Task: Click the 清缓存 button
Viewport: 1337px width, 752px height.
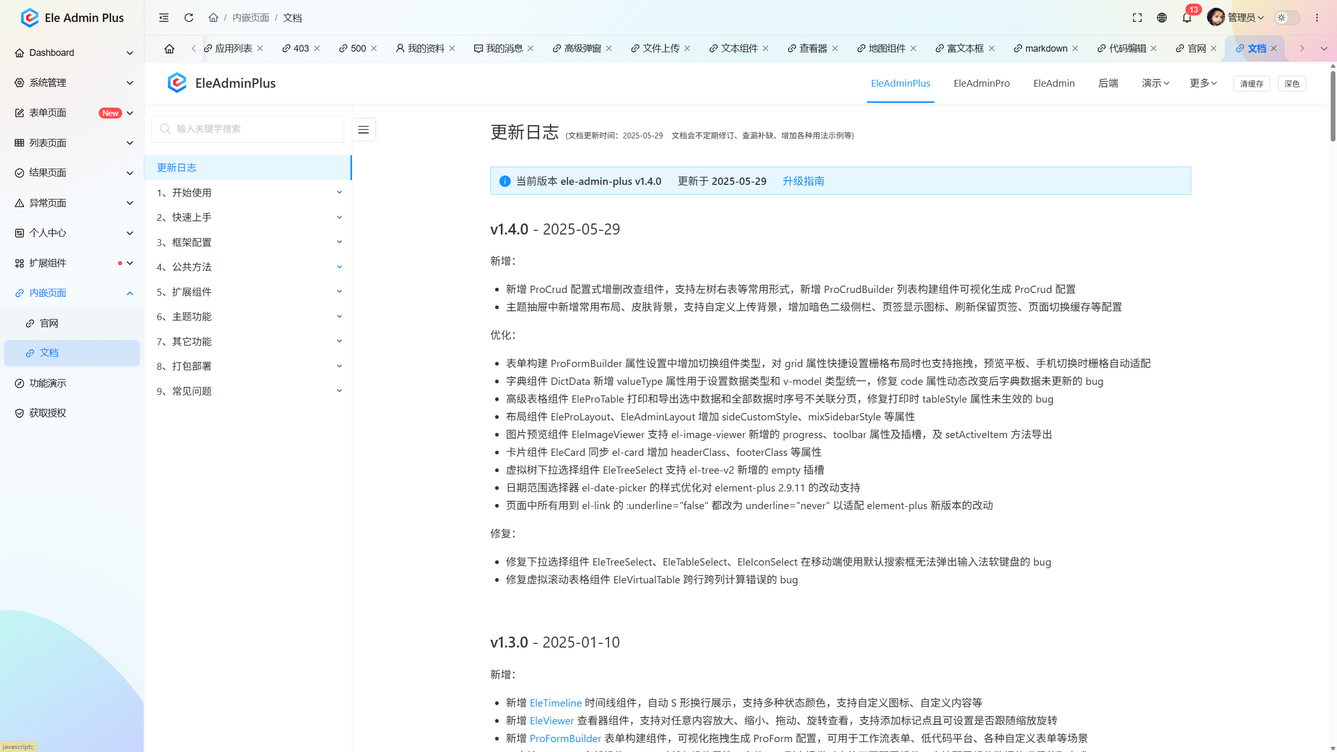Action: [x=1251, y=84]
